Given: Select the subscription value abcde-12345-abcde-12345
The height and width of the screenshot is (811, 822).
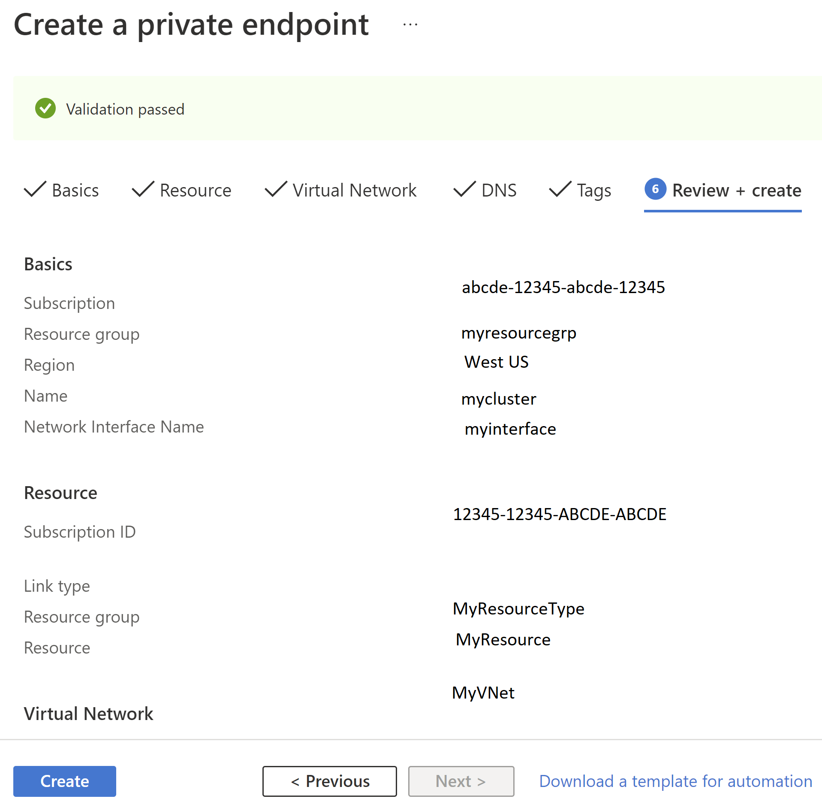Looking at the screenshot, I should [563, 287].
